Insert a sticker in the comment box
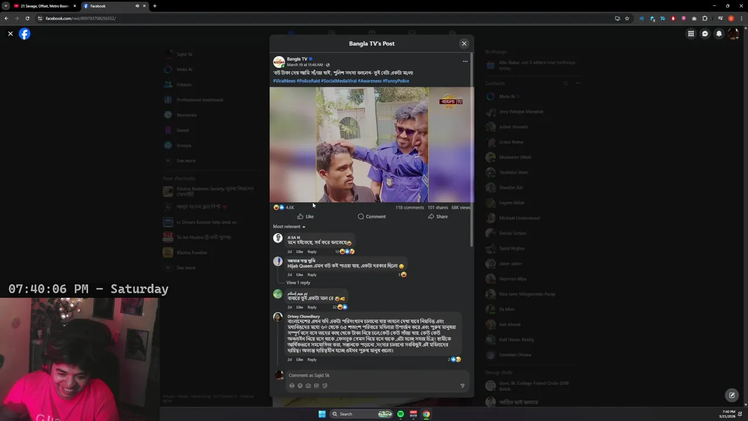 click(325, 386)
